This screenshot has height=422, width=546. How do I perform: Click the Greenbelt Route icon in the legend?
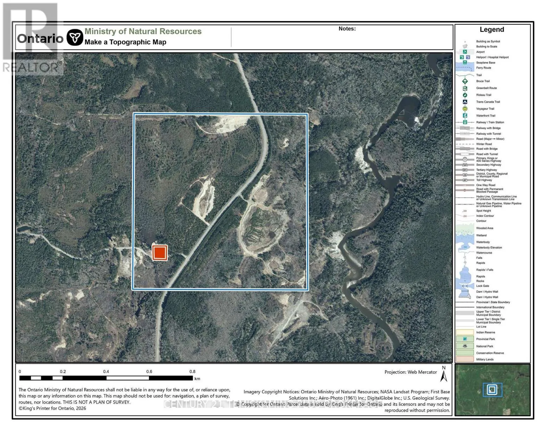[x=465, y=88]
